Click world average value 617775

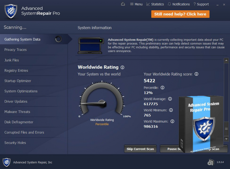click(x=151, y=104)
